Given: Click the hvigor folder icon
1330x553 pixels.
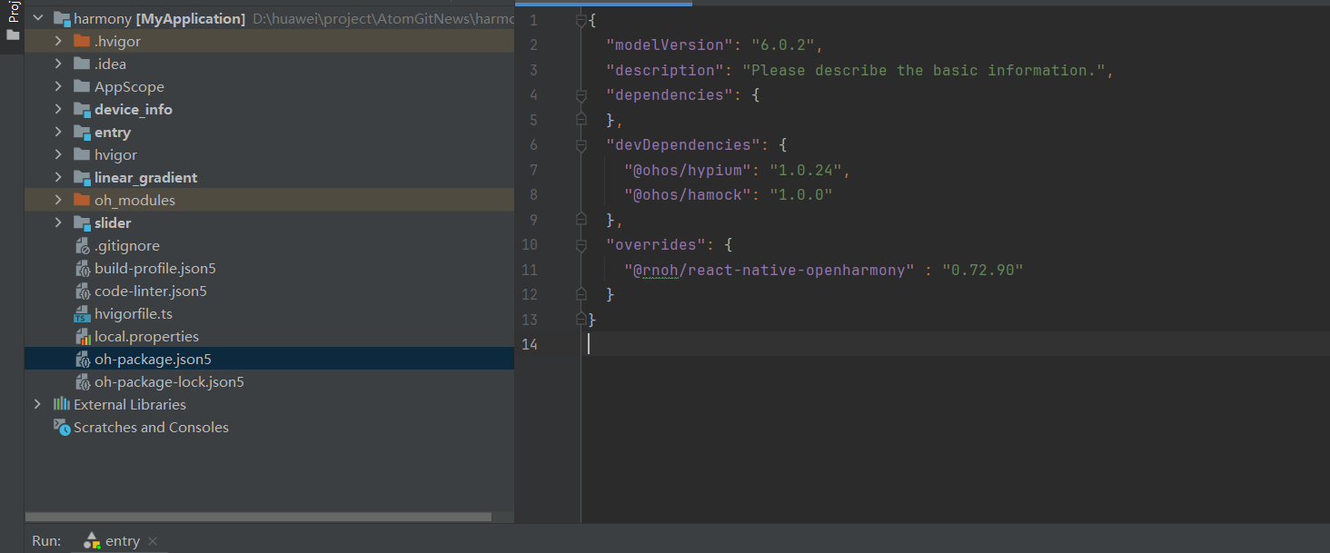Looking at the screenshot, I should (x=82, y=154).
